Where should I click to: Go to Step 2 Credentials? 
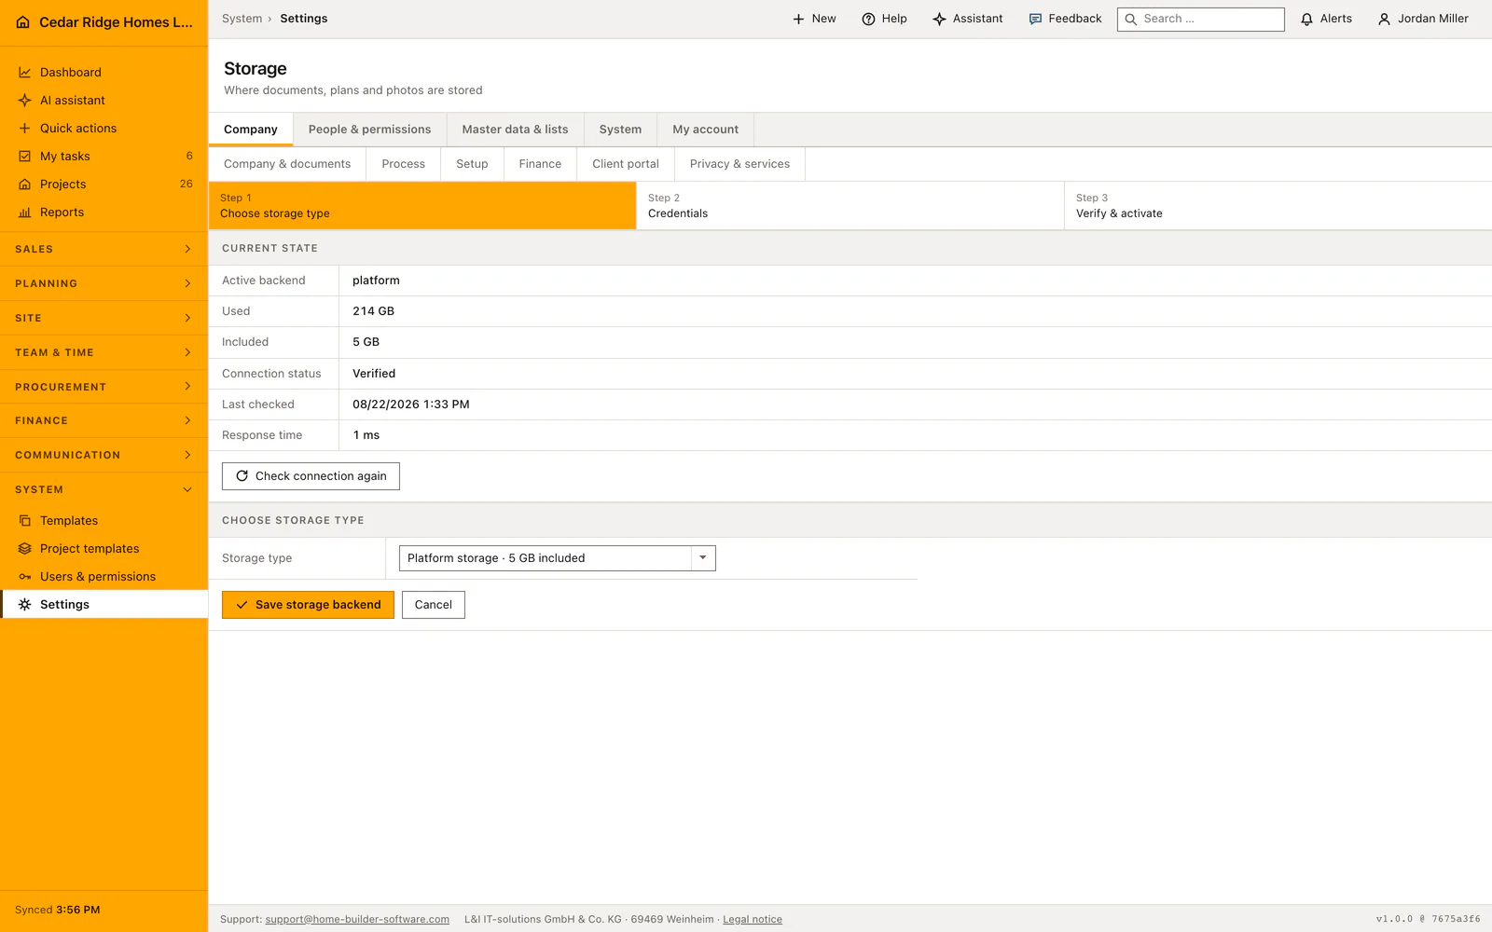(850, 206)
